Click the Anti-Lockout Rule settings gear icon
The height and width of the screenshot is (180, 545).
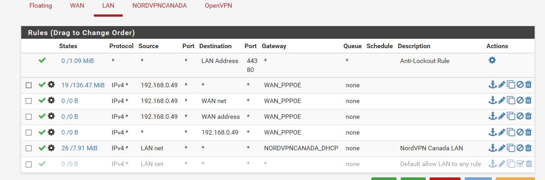click(x=492, y=60)
